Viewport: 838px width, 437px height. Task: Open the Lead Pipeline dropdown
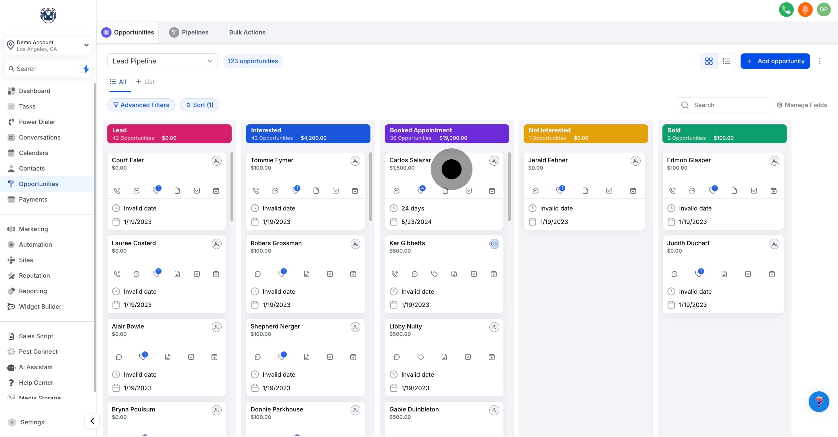tap(162, 61)
